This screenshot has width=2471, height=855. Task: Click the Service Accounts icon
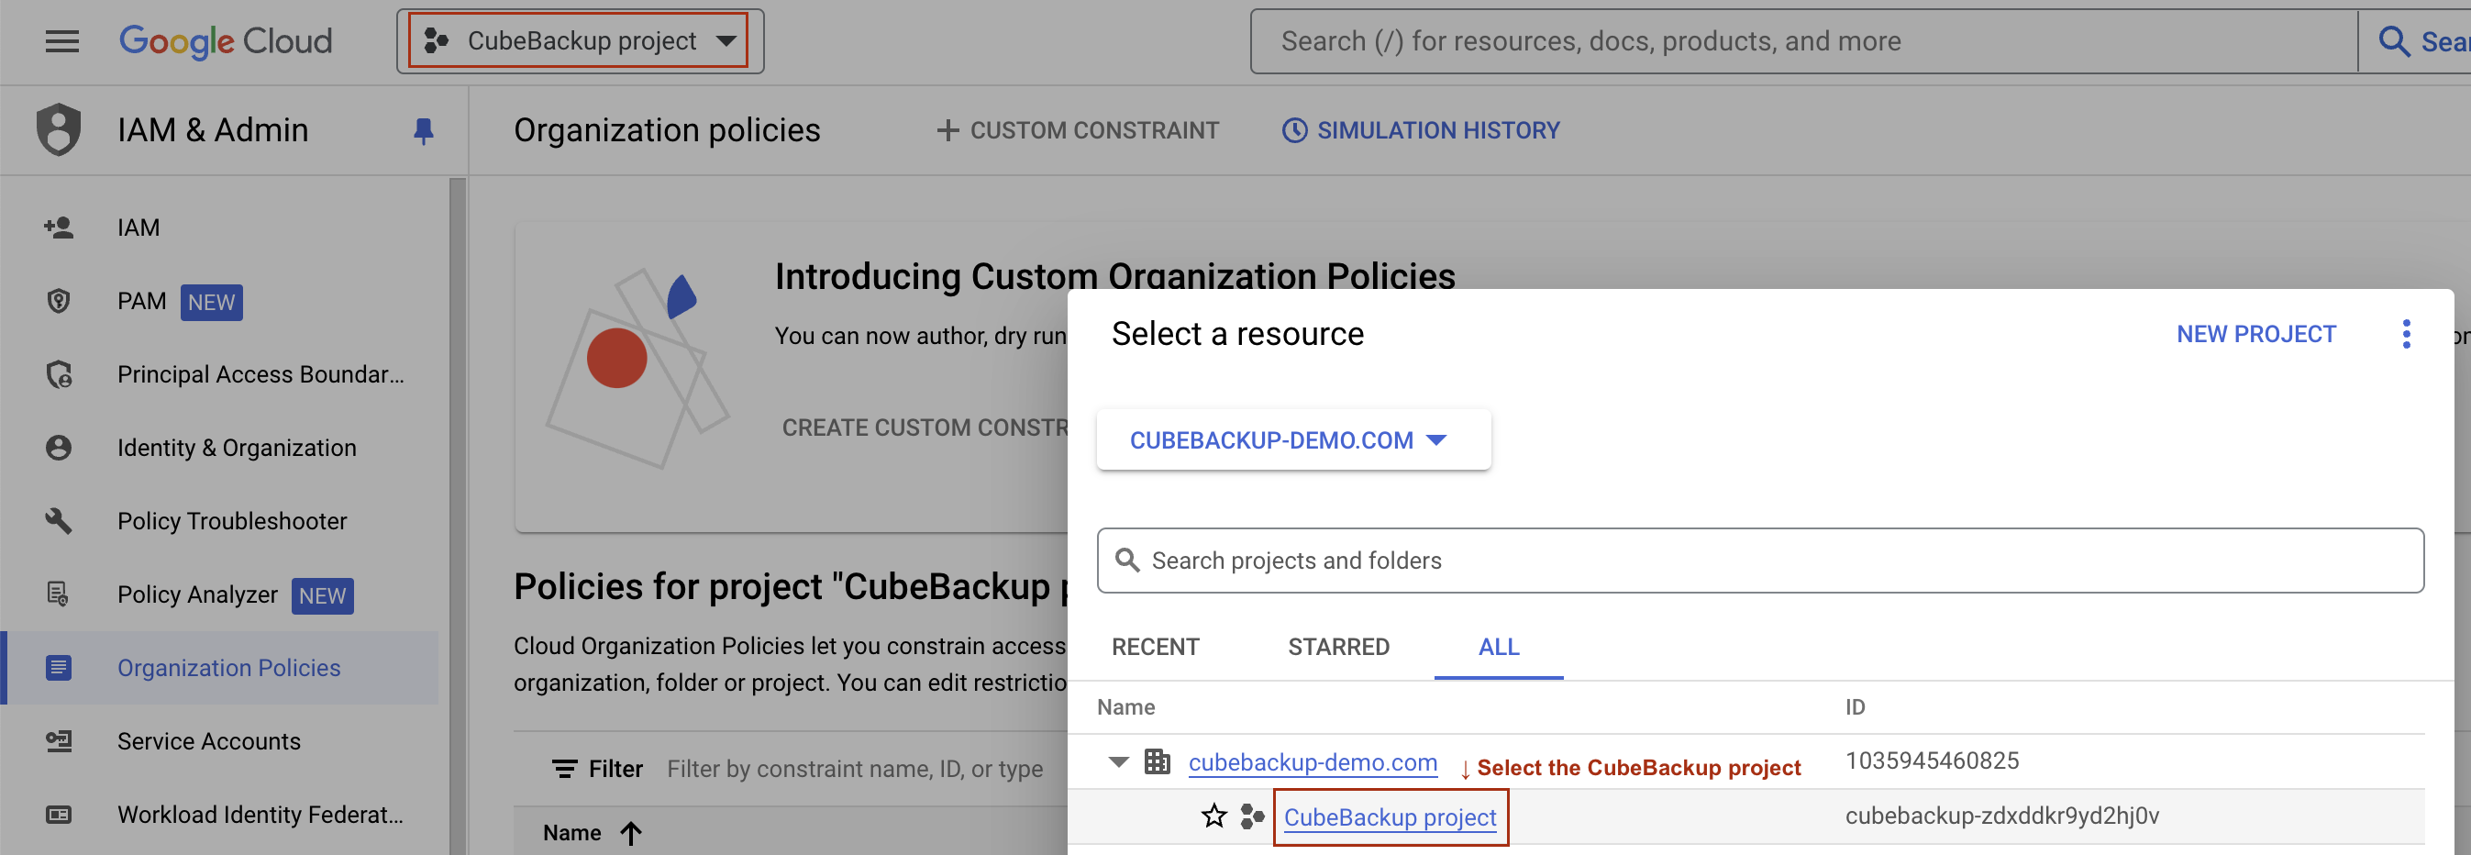[x=59, y=742]
